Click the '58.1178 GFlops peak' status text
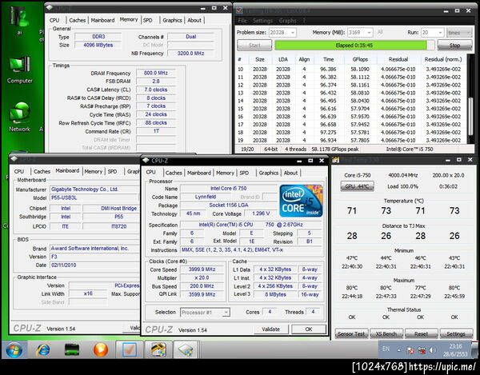Screen dimensions: 480x375 tap(335, 150)
